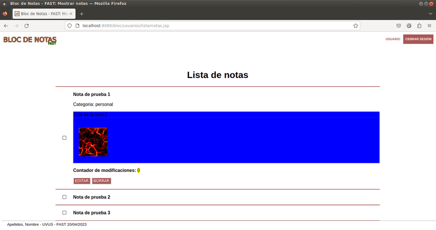Tick the checkbox for Nota de prueba 1
This screenshot has height=230, width=436.
[64, 138]
